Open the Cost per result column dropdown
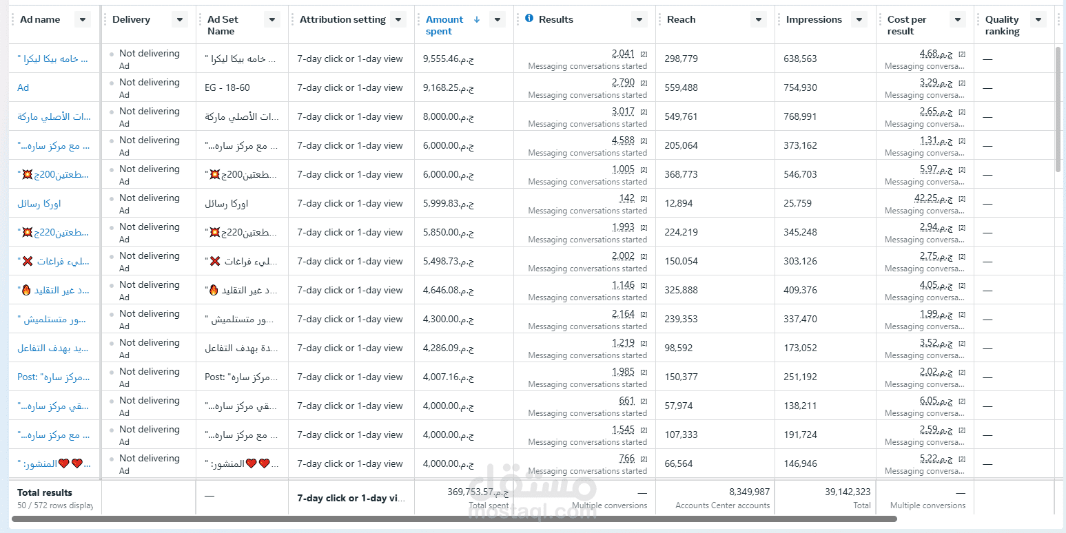 [x=958, y=19]
